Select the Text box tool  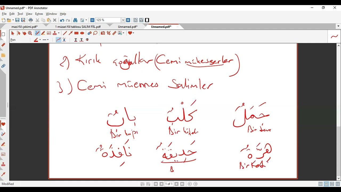tap(49, 33)
